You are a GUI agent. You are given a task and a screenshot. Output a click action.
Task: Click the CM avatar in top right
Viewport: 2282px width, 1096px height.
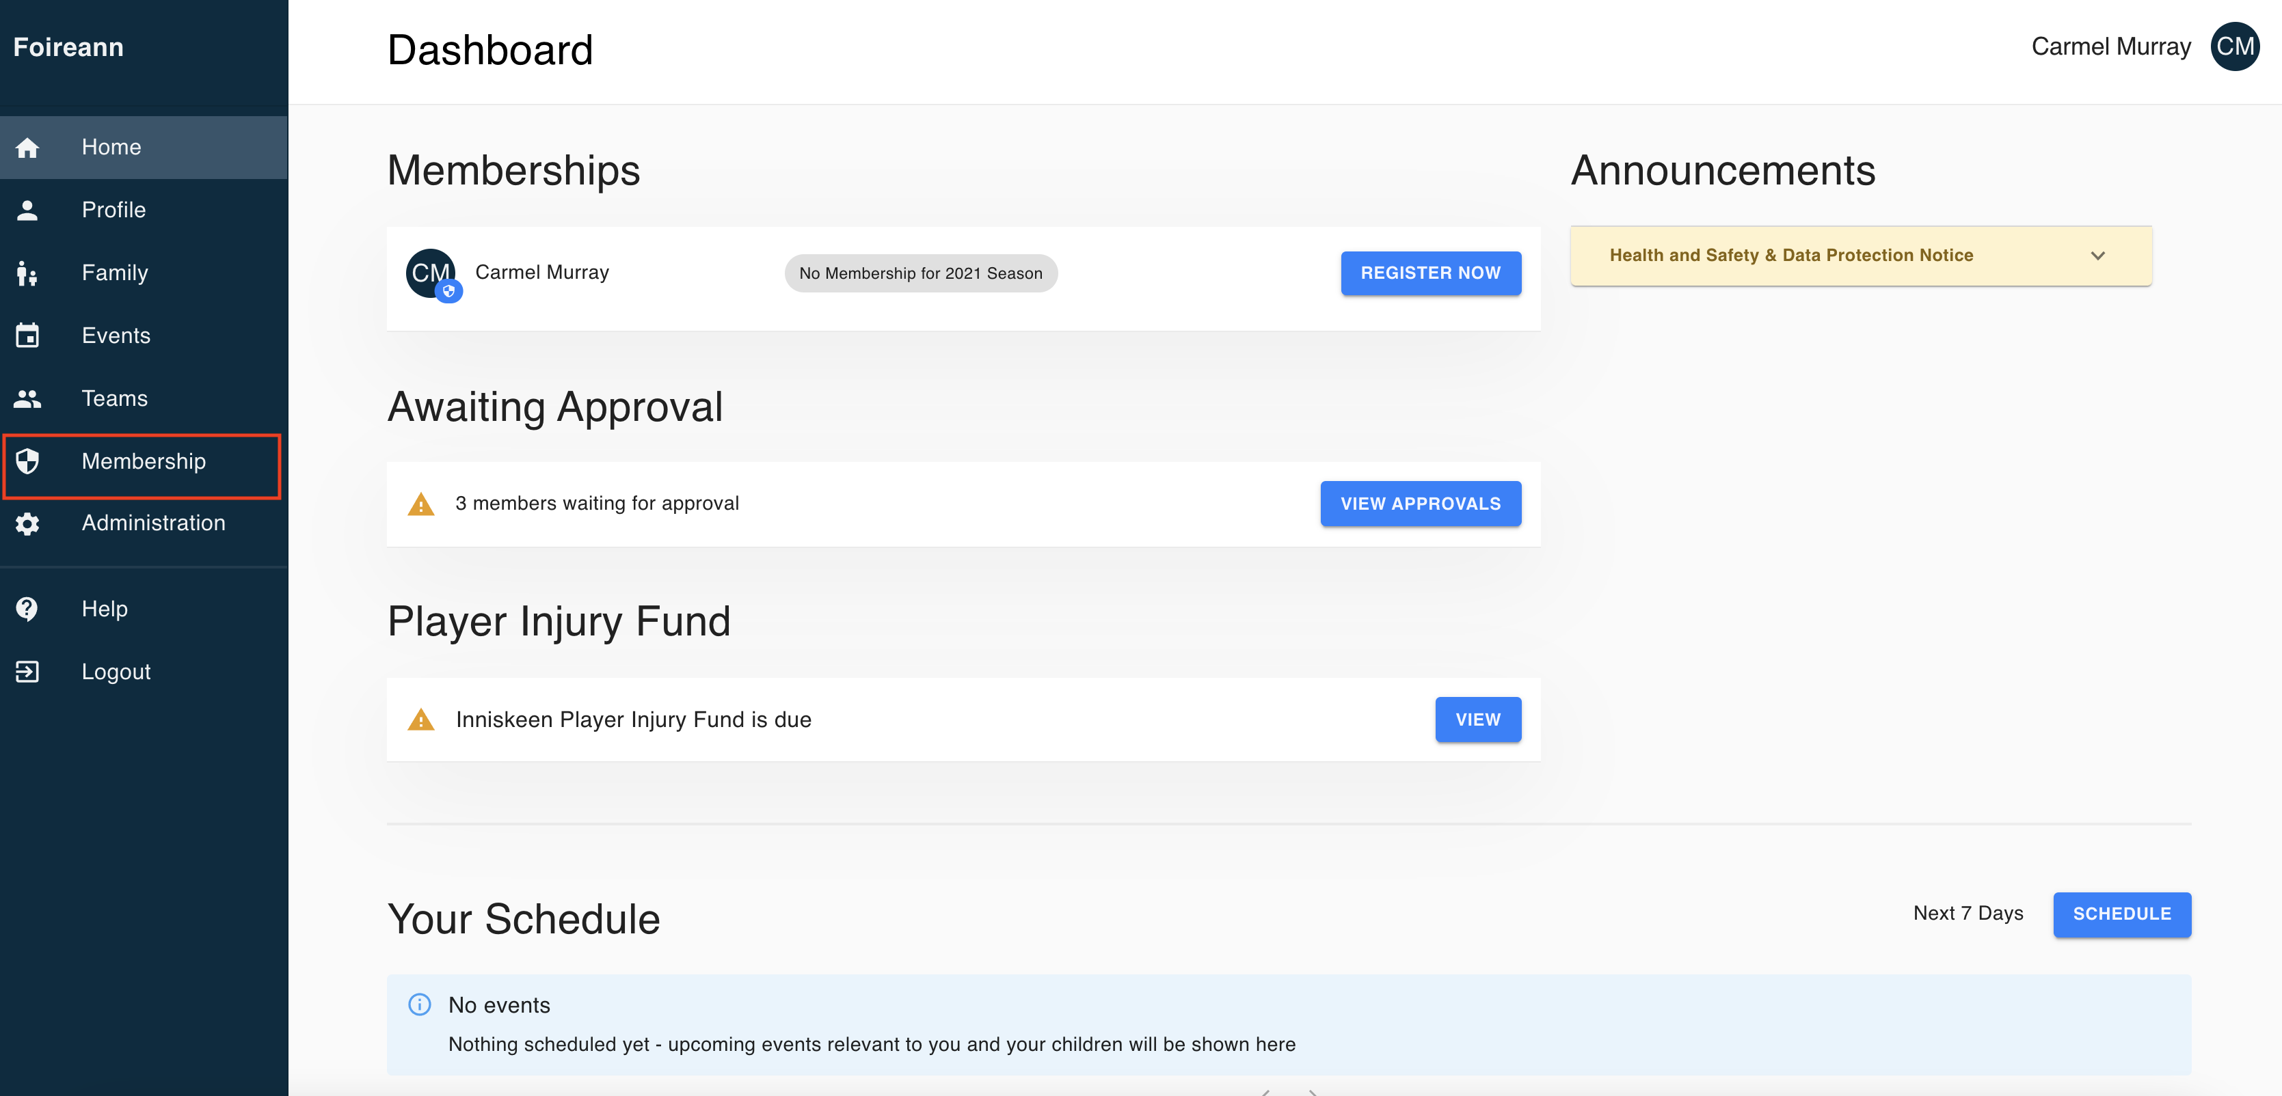click(x=2234, y=46)
